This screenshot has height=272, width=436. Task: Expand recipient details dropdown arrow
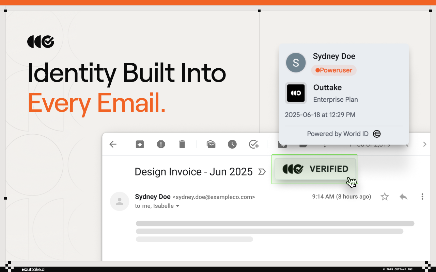177,206
